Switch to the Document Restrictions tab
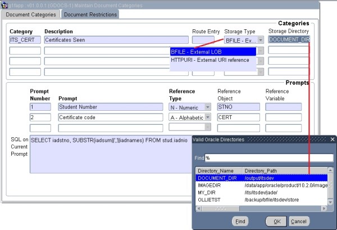The image size is (337, 230). (90, 15)
